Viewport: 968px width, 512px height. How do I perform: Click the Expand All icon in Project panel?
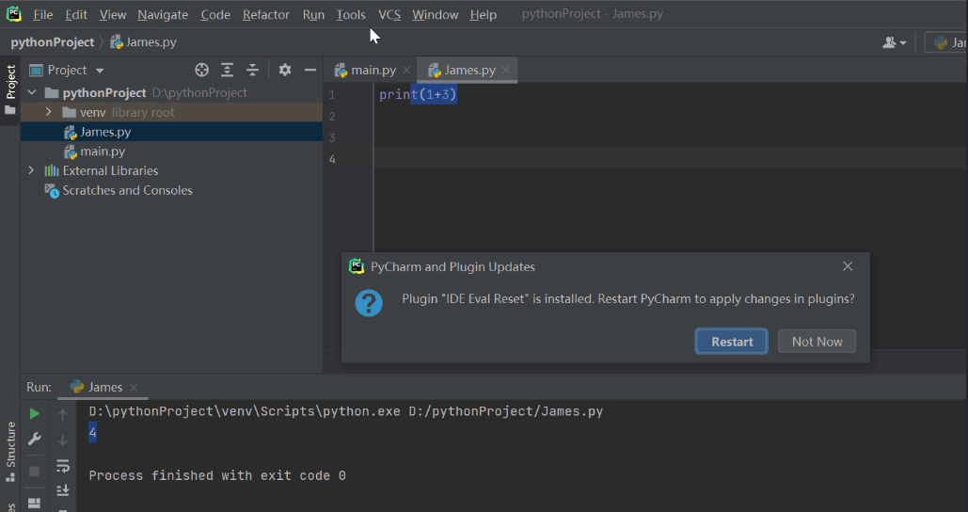(x=227, y=70)
